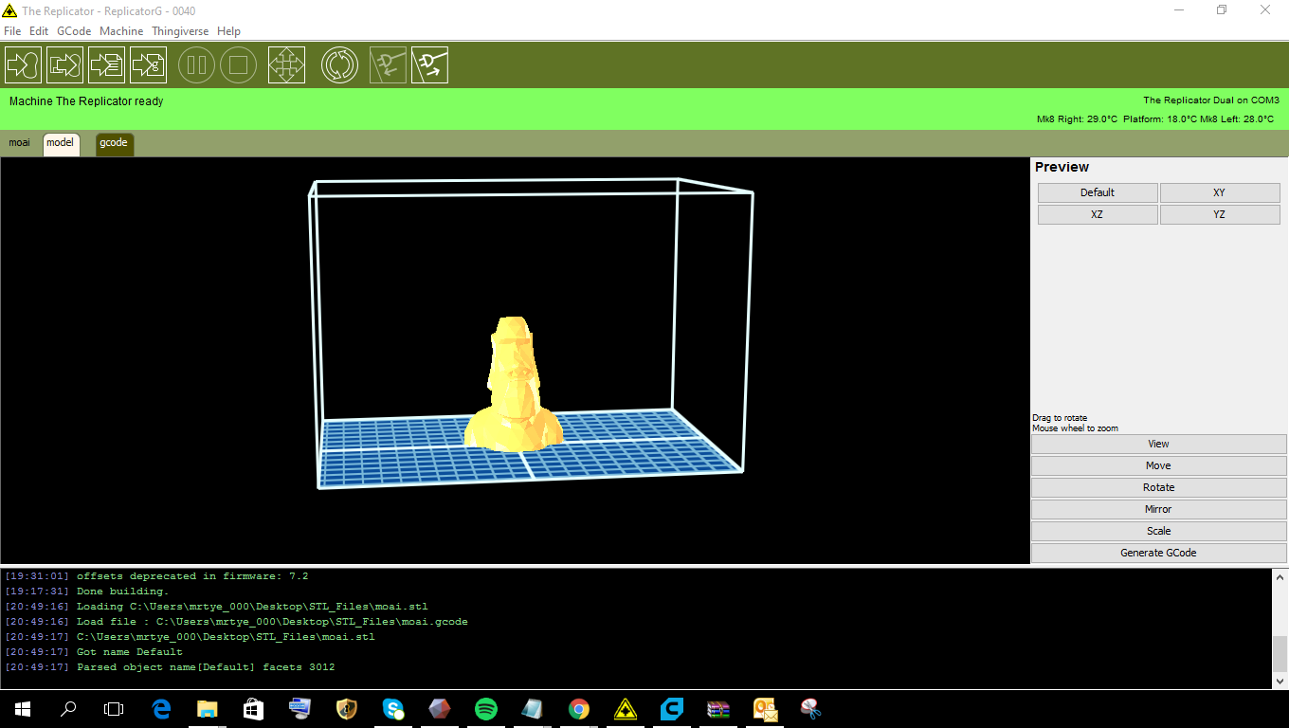Click the Build (send model to machine) toolbar icon

click(x=23, y=64)
